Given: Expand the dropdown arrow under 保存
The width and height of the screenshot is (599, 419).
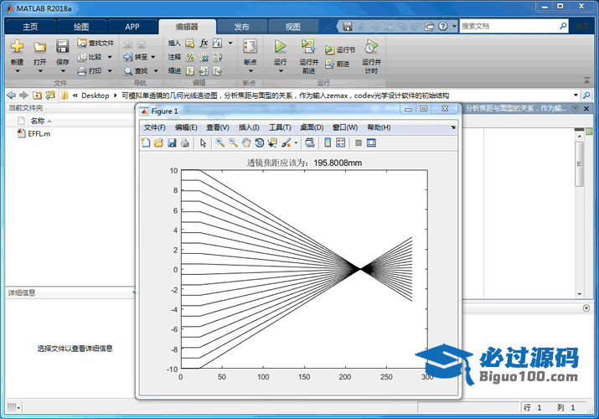Looking at the screenshot, I should point(63,71).
